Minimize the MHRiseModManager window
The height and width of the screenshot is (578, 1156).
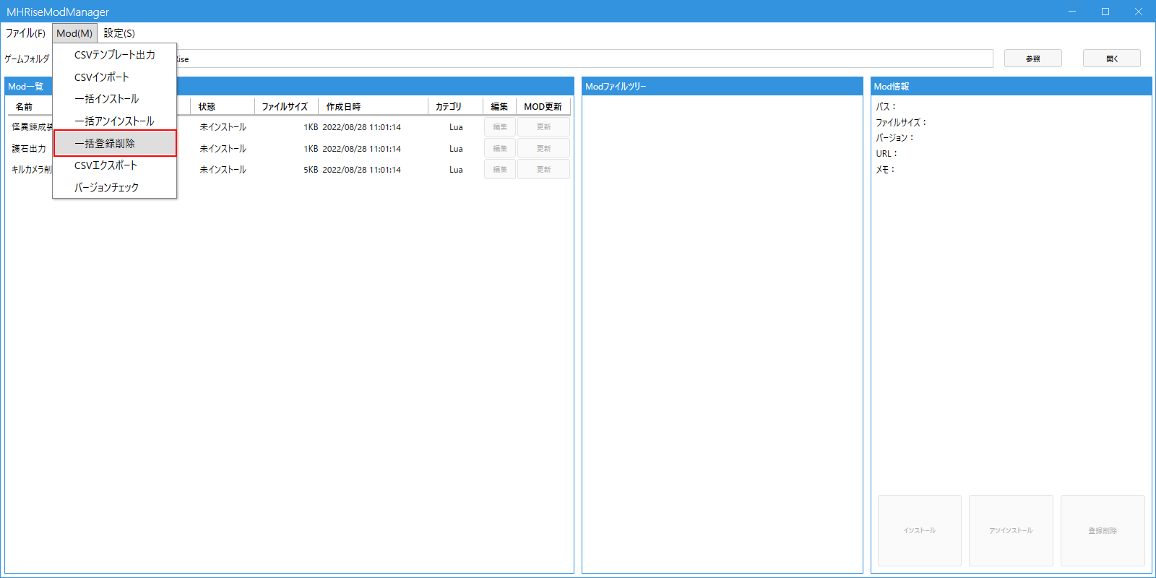pos(1072,12)
